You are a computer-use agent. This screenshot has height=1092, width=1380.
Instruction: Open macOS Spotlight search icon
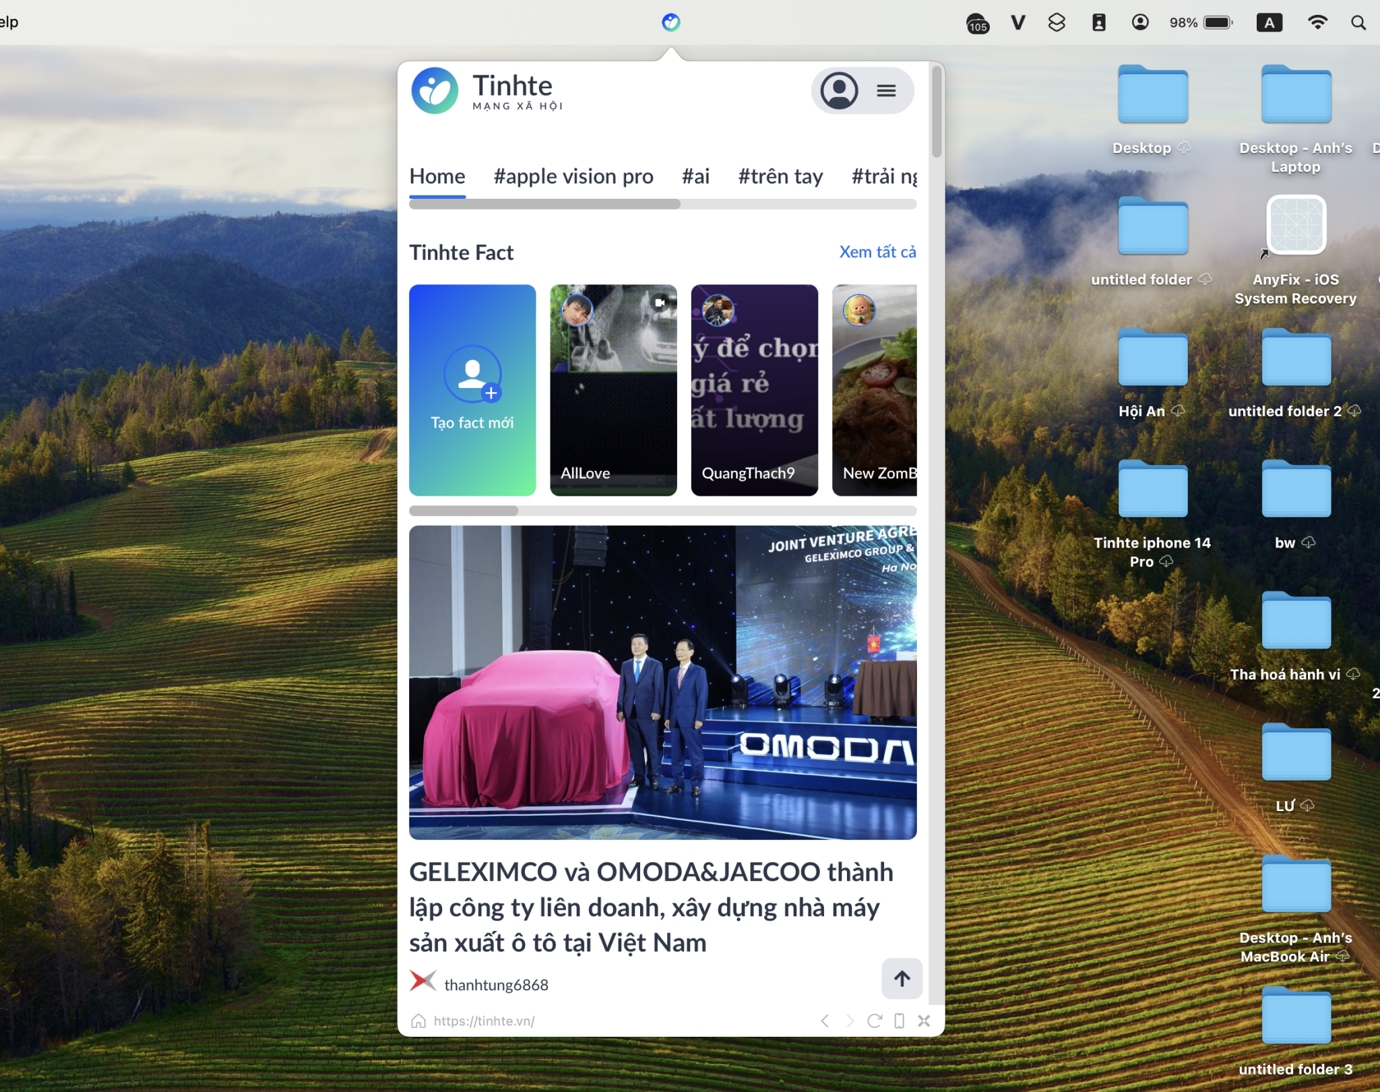[1358, 23]
